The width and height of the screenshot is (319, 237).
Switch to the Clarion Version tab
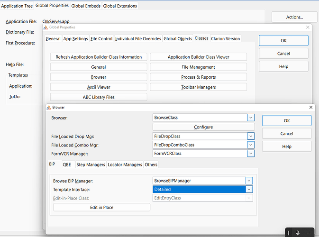point(226,38)
